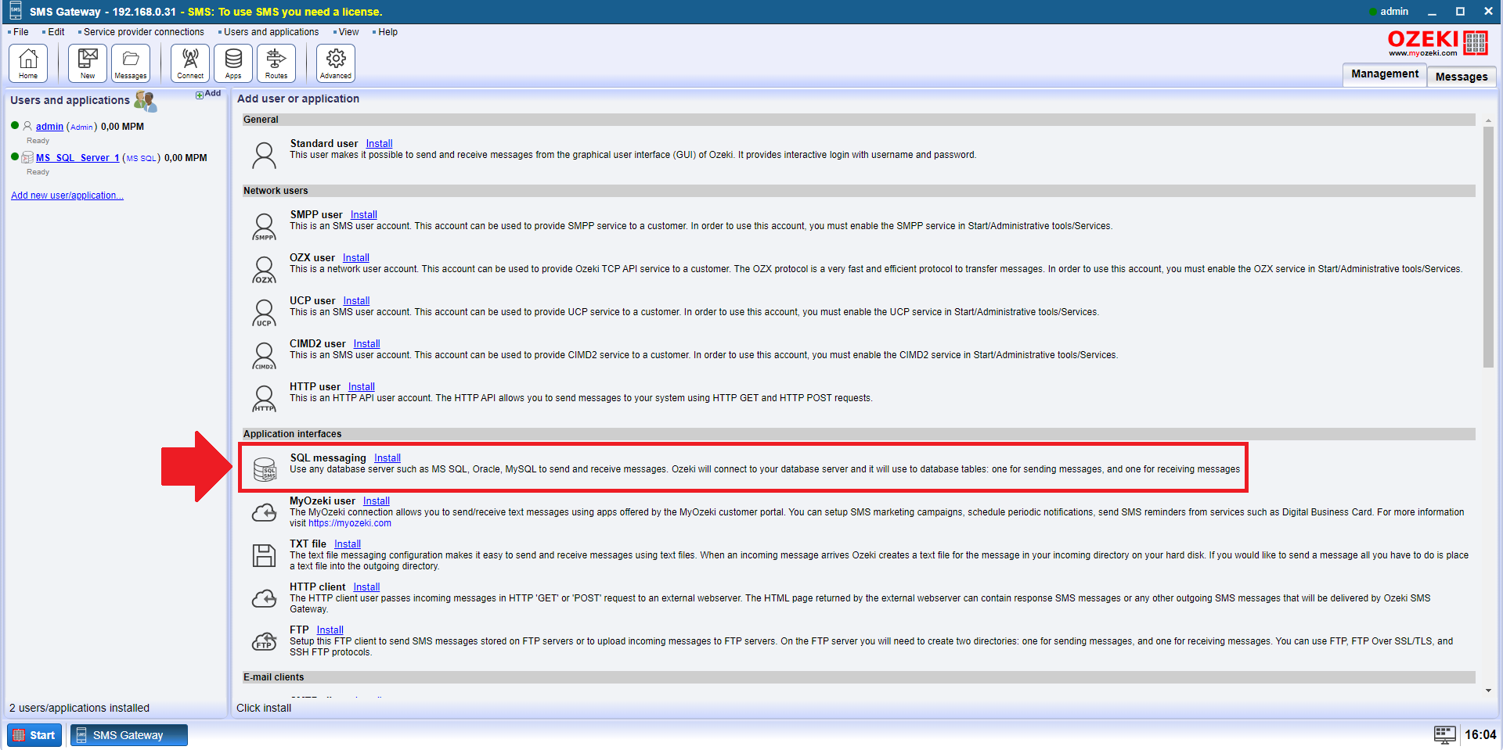Viewport: 1503px width, 750px height.
Task: Install the CIMD2 user
Action: pos(366,344)
